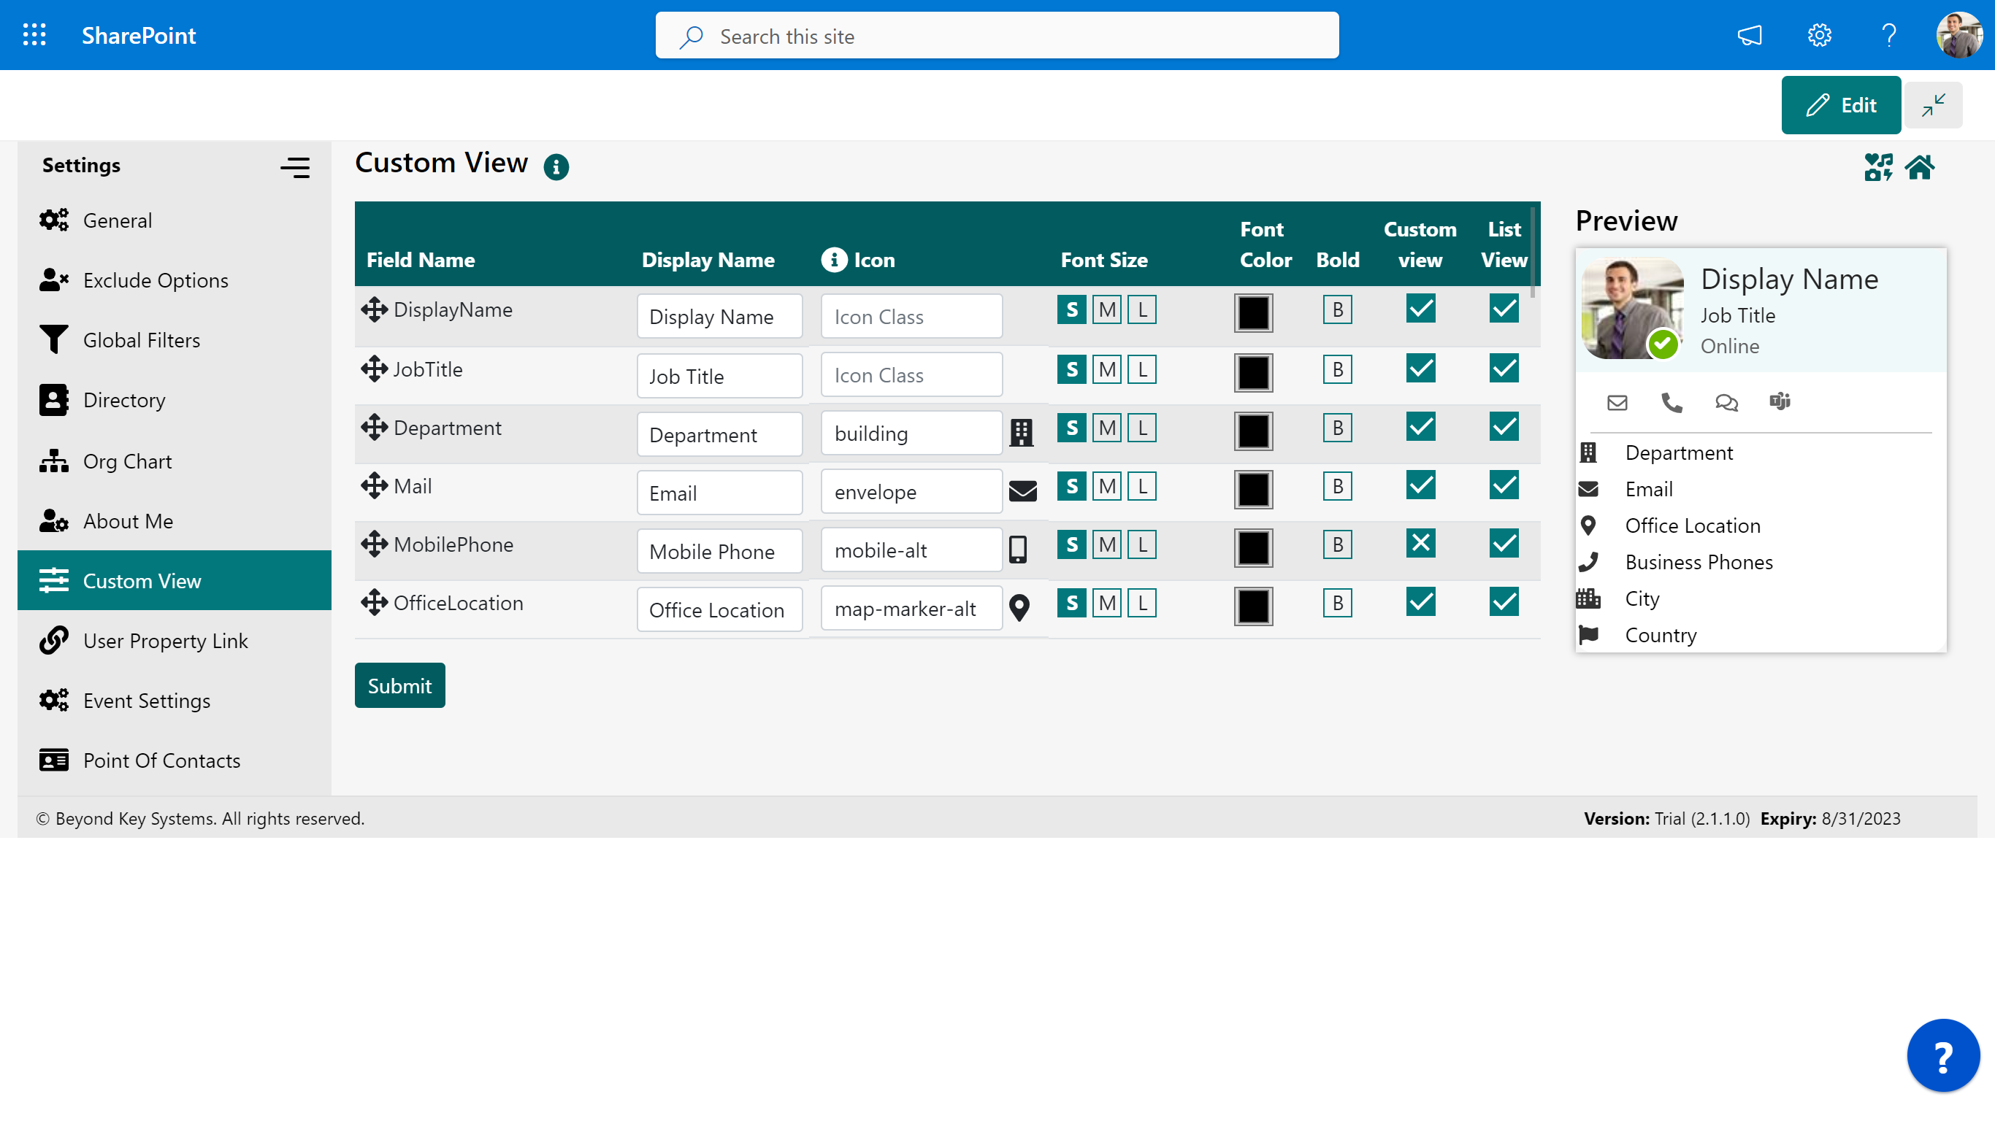Open Point Of Contacts settings section
1995x1121 pixels.
pos(161,758)
